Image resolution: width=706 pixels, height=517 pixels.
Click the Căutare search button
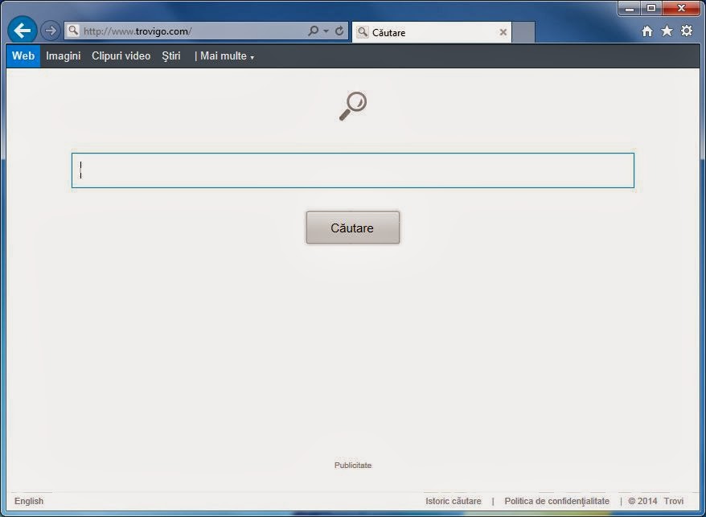[352, 228]
